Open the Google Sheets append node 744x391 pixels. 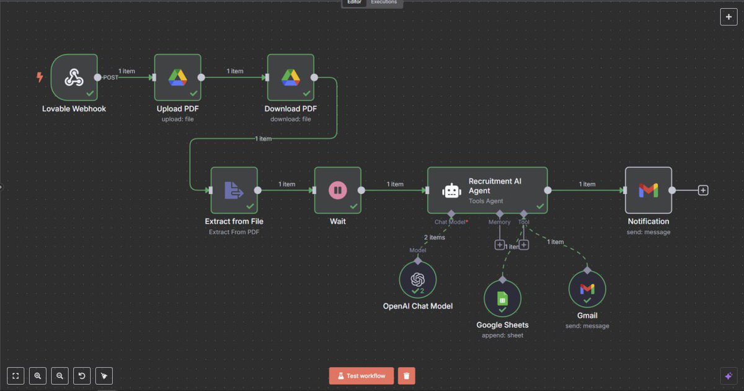tap(502, 298)
